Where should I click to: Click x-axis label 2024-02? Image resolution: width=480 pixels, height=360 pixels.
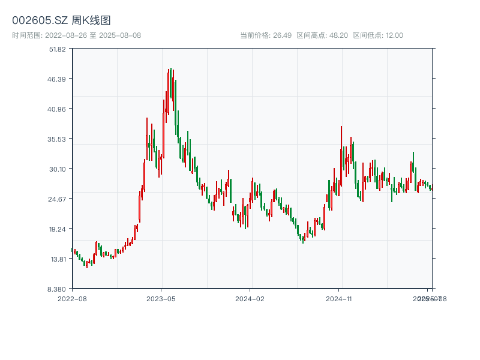click(x=250, y=299)
